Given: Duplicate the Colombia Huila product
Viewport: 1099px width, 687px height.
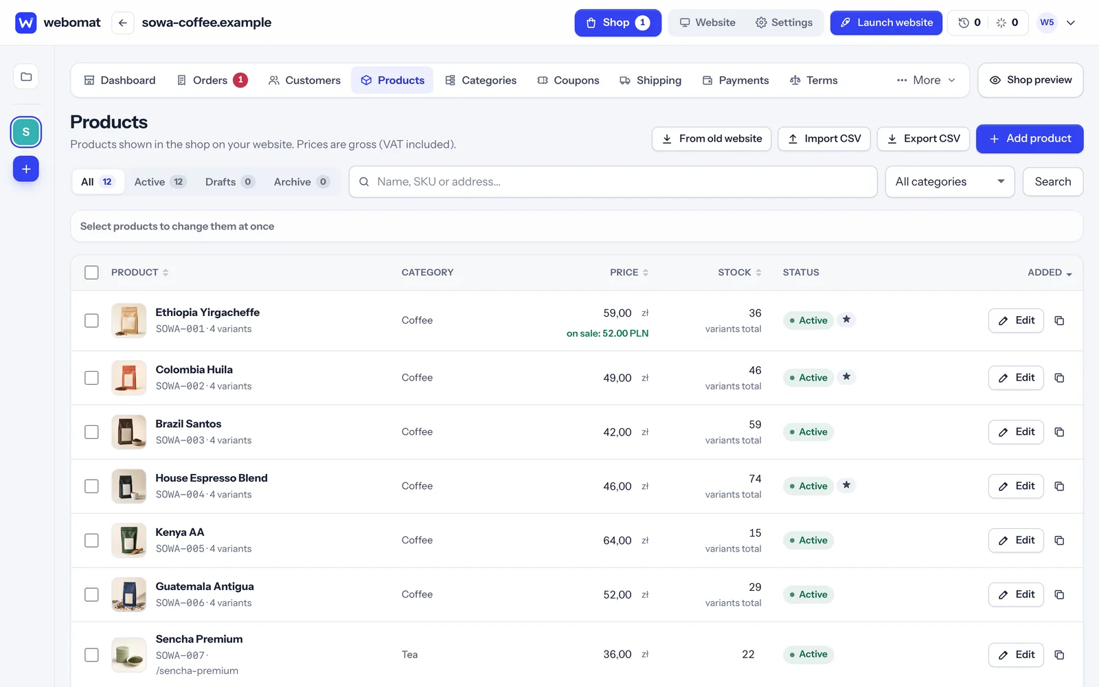Looking at the screenshot, I should tap(1059, 378).
